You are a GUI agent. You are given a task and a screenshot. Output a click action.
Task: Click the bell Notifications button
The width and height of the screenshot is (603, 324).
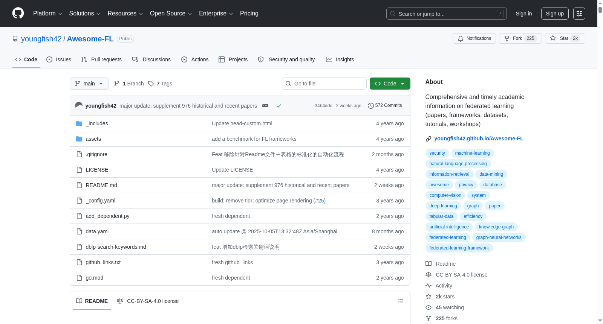point(474,38)
